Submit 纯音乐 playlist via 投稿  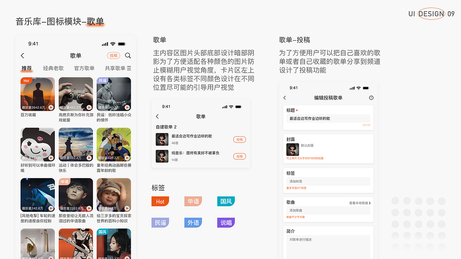click(240, 156)
